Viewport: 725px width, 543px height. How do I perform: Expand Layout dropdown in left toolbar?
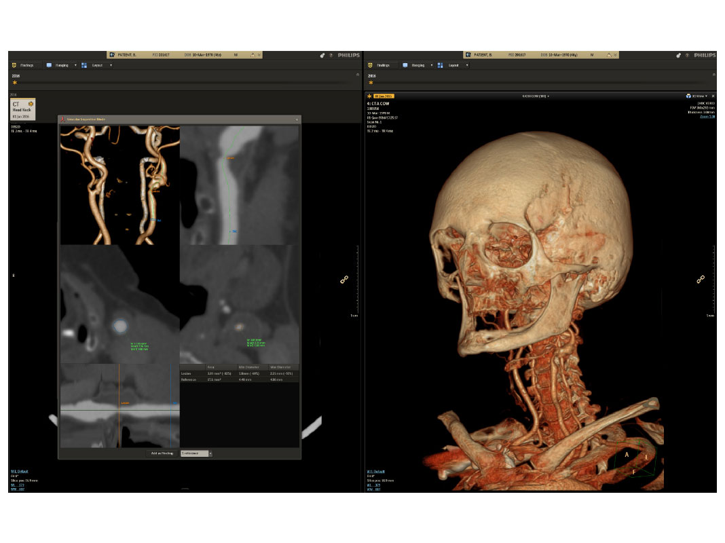click(x=98, y=65)
